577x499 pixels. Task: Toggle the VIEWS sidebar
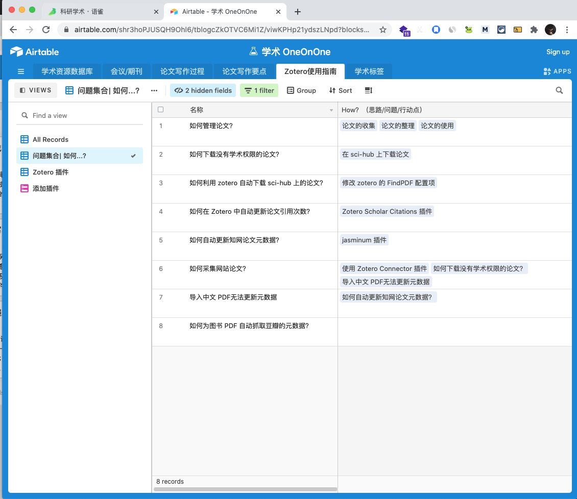click(36, 90)
